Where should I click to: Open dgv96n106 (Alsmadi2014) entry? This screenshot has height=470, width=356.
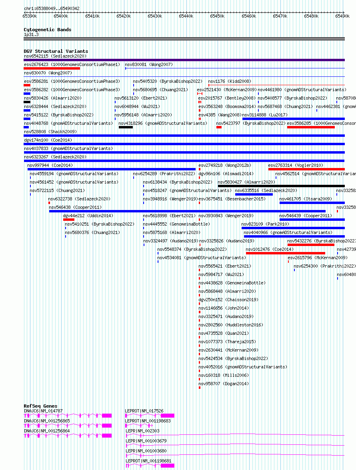tap(226, 174)
